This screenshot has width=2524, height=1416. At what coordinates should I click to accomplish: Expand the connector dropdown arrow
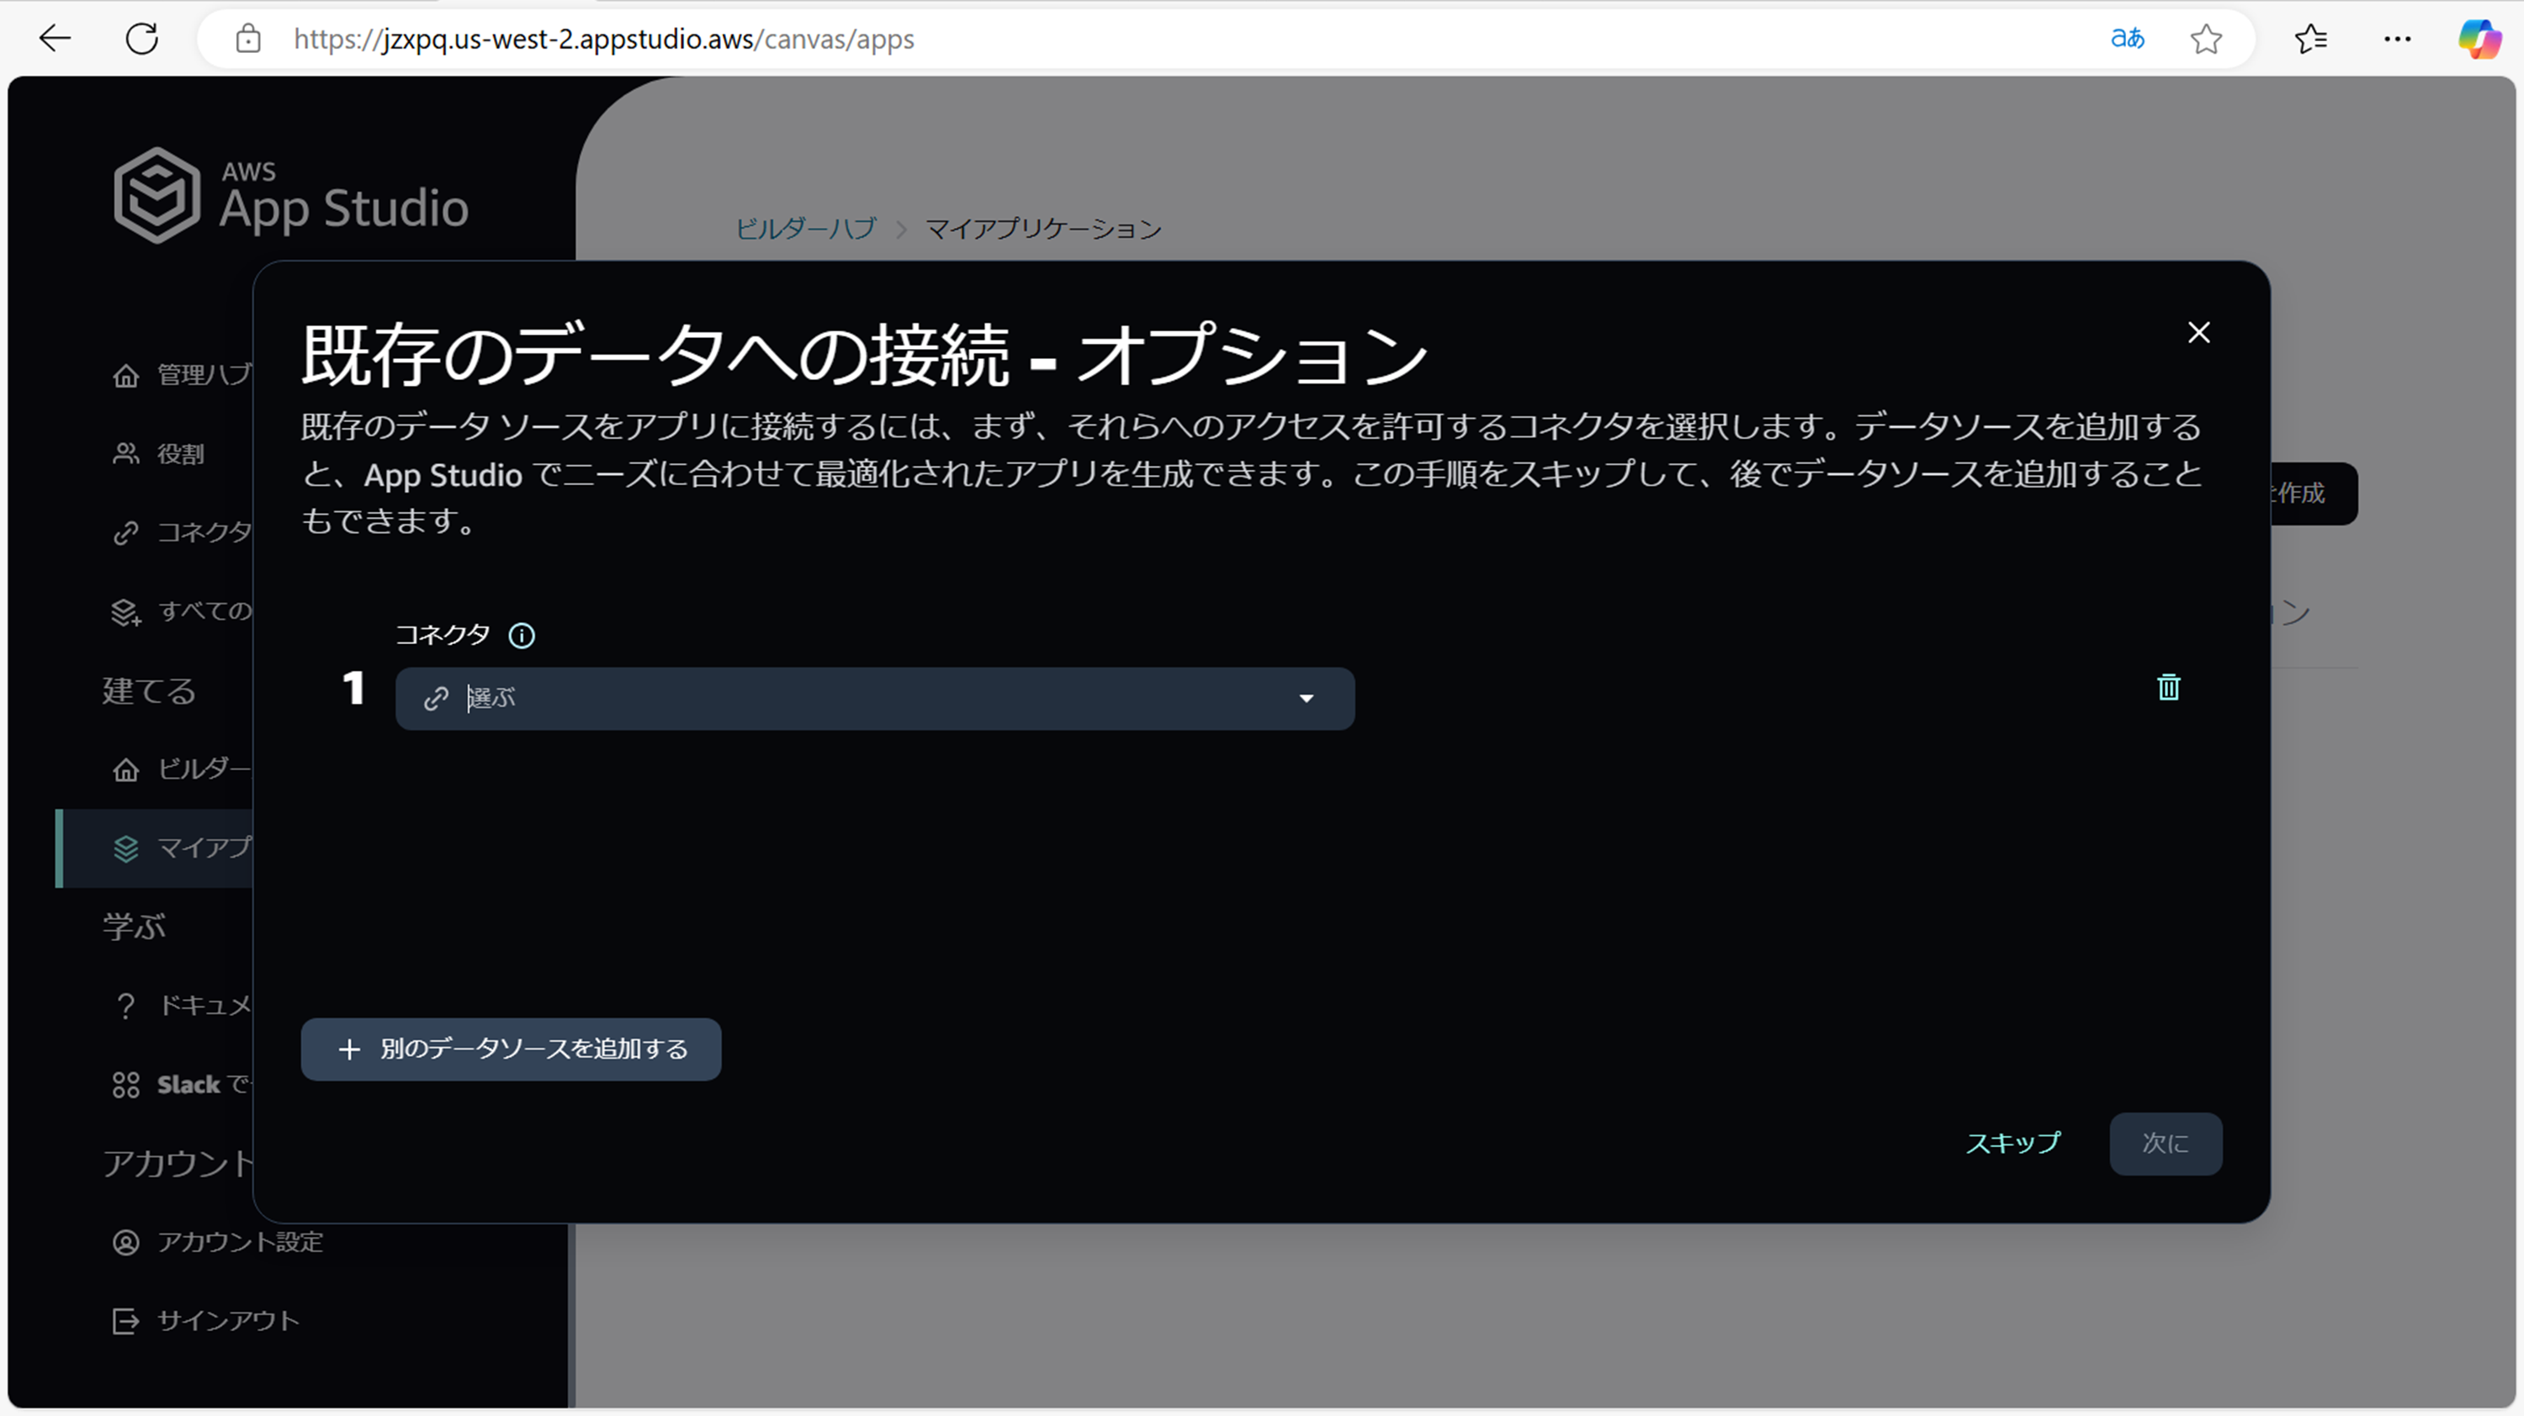(1305, 698)
